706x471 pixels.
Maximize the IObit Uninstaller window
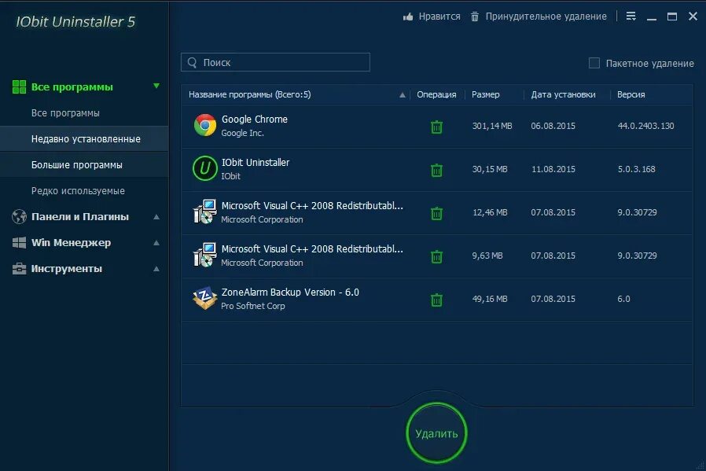(671, 17)
